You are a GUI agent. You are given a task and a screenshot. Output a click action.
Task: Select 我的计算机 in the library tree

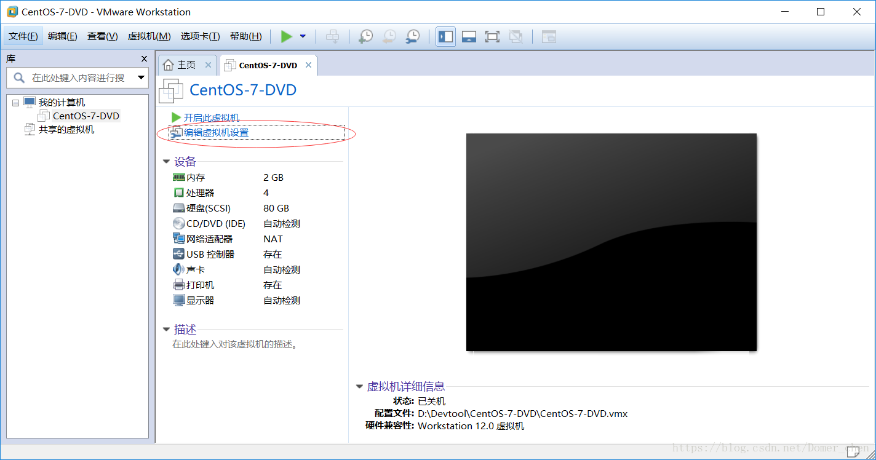[x=62, y=103]
